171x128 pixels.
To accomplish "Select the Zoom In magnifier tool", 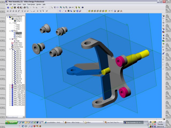I will coord(61,7).
